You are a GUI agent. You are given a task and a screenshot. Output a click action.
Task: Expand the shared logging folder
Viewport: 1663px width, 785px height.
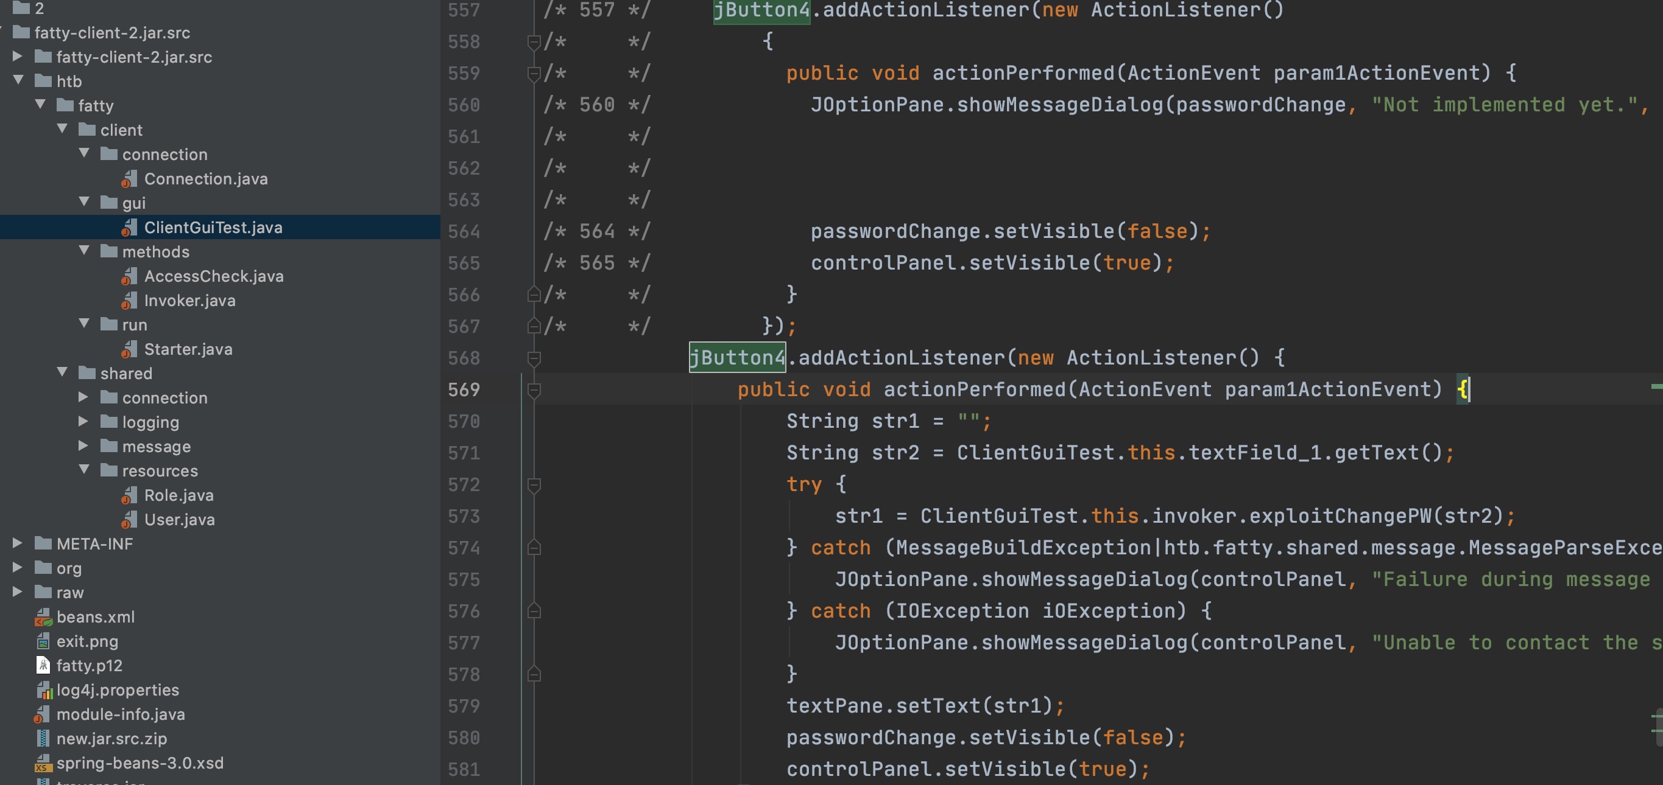[83, 422]
